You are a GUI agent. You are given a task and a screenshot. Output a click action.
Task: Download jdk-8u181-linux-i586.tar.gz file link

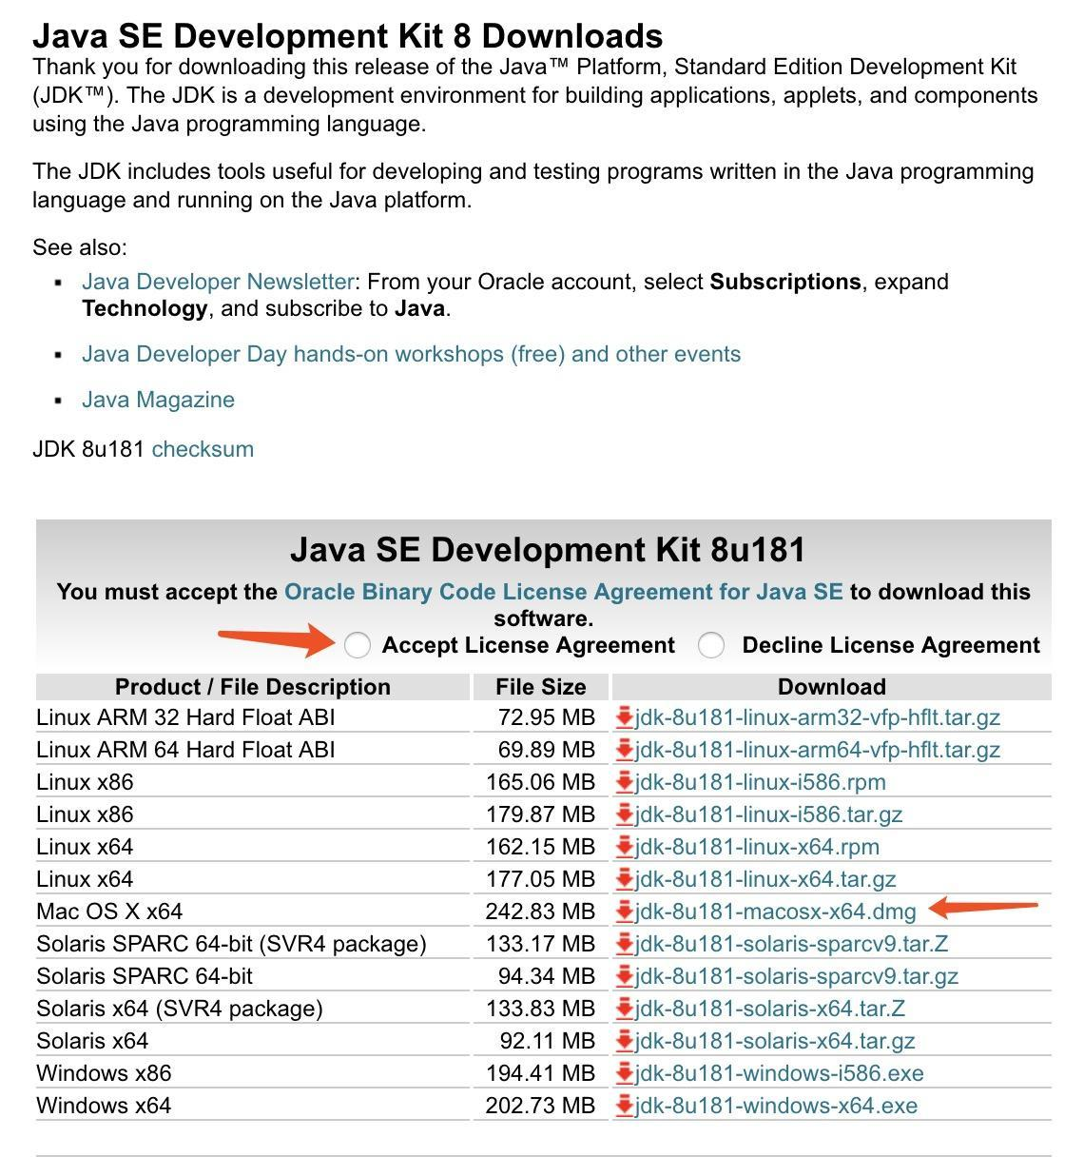[768, 814]
